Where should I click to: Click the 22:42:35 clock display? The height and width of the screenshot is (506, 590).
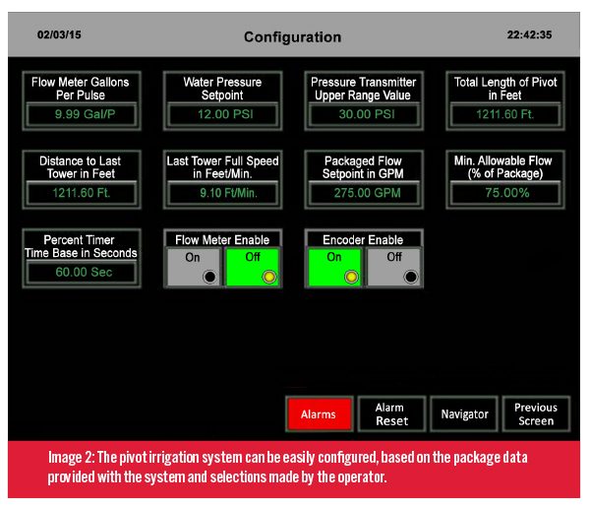coord(529,34)
